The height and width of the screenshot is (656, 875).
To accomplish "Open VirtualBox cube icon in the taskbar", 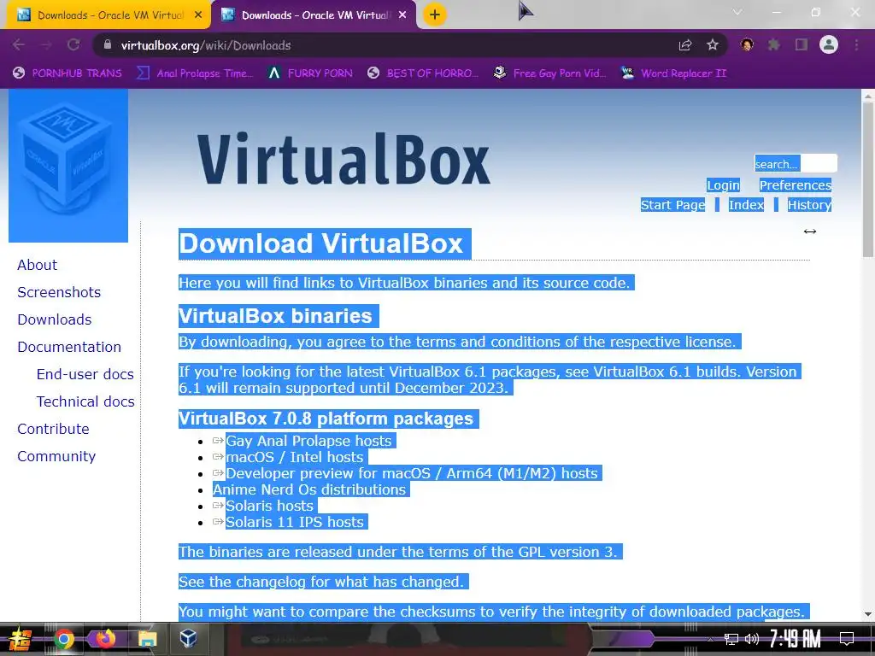I will (188, 637).
